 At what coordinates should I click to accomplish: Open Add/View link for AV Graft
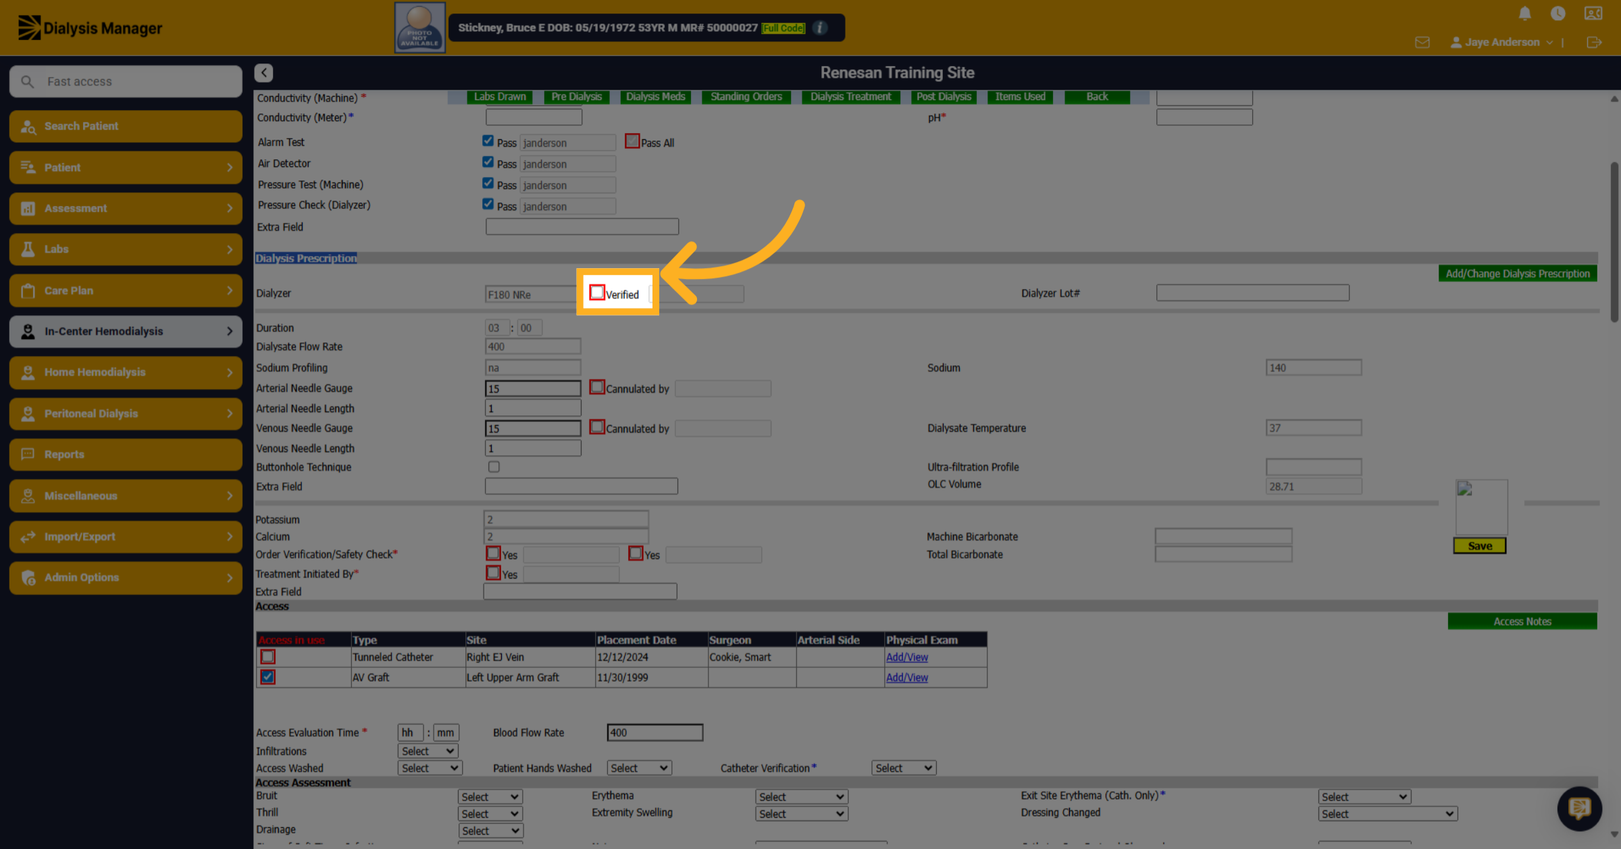click(x=906, y=677)
